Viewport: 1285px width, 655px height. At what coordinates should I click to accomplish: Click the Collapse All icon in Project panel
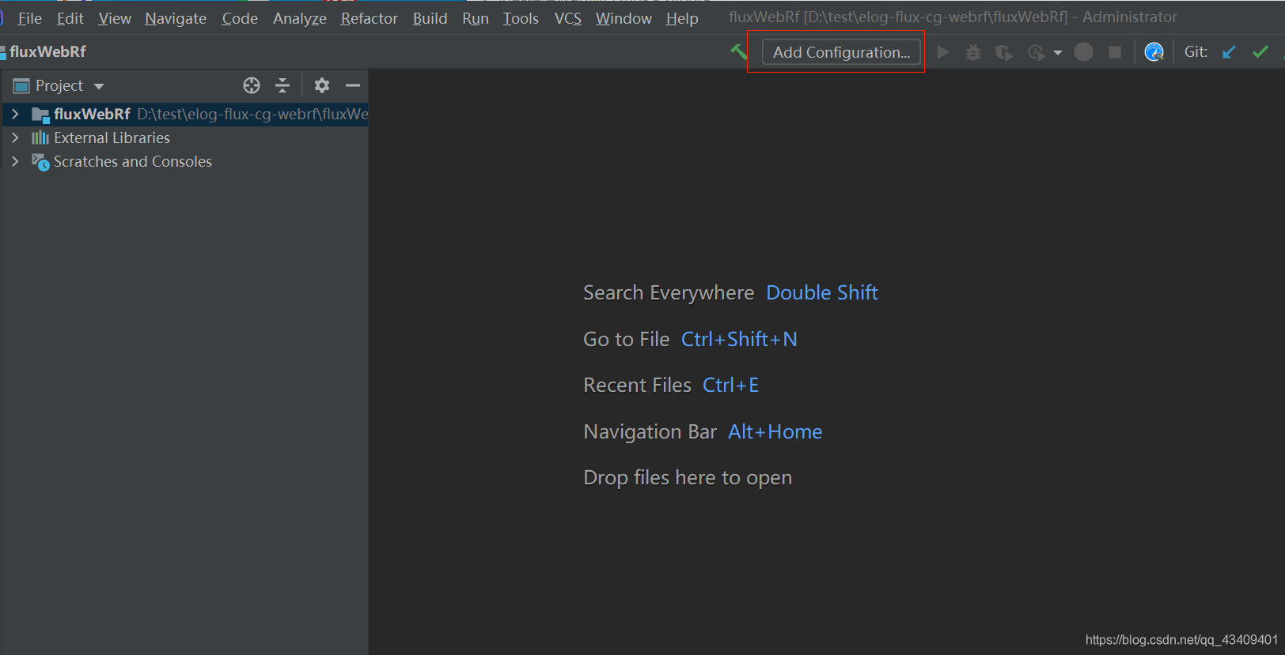point(282,85)
